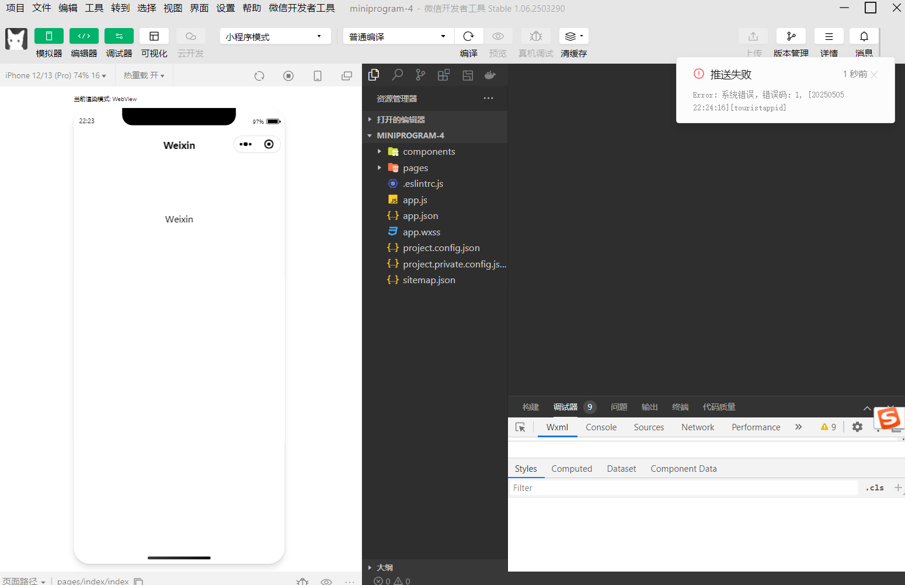Open the clear cache (清缓存) dropdown
This screenshot has height=585, width=905.
tap(574, 36)
